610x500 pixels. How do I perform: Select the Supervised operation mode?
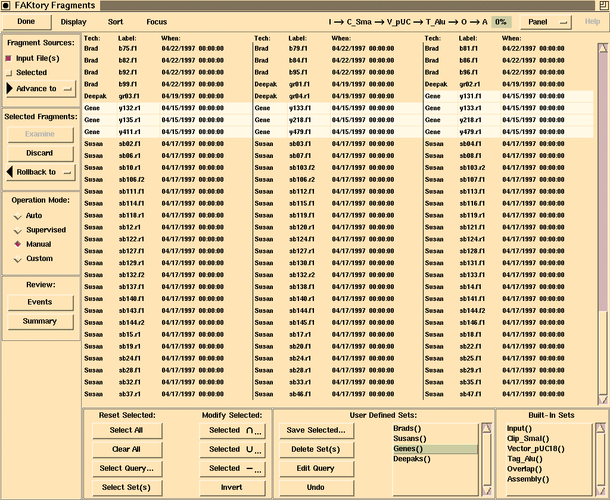click(18, 231)
